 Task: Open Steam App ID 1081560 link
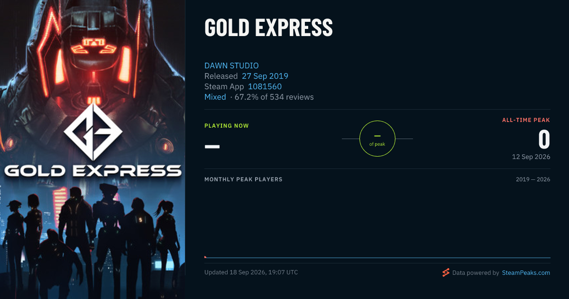[265, 86]
